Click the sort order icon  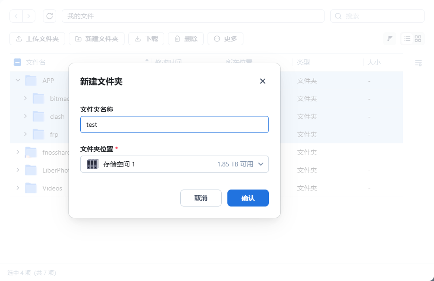(x=390, y=39)
